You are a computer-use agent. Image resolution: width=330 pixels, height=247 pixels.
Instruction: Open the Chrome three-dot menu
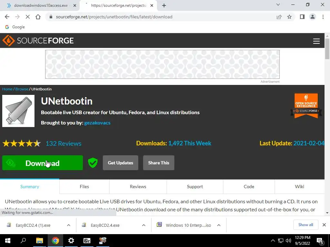pos(323,17)
